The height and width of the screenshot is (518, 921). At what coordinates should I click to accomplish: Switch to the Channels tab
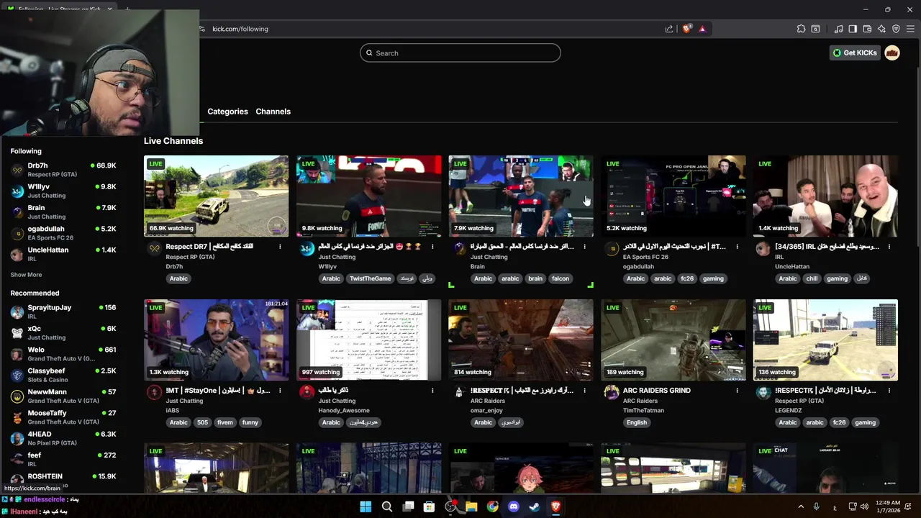tap(273, 112)
